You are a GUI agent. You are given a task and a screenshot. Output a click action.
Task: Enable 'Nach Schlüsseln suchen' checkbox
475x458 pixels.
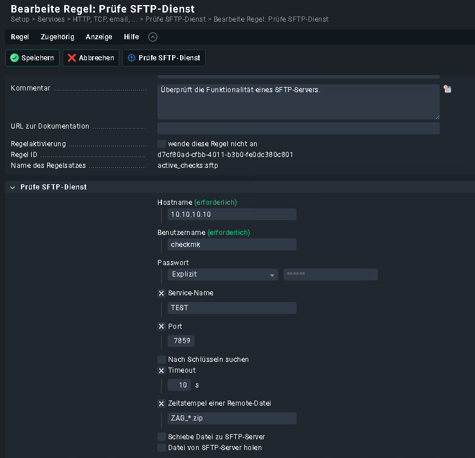point(161,360)
